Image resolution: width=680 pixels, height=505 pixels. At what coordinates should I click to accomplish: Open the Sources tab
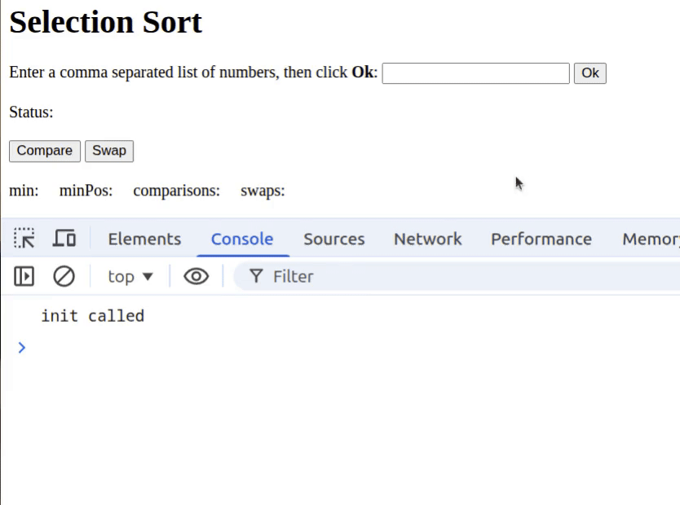[x=333, y=239]
